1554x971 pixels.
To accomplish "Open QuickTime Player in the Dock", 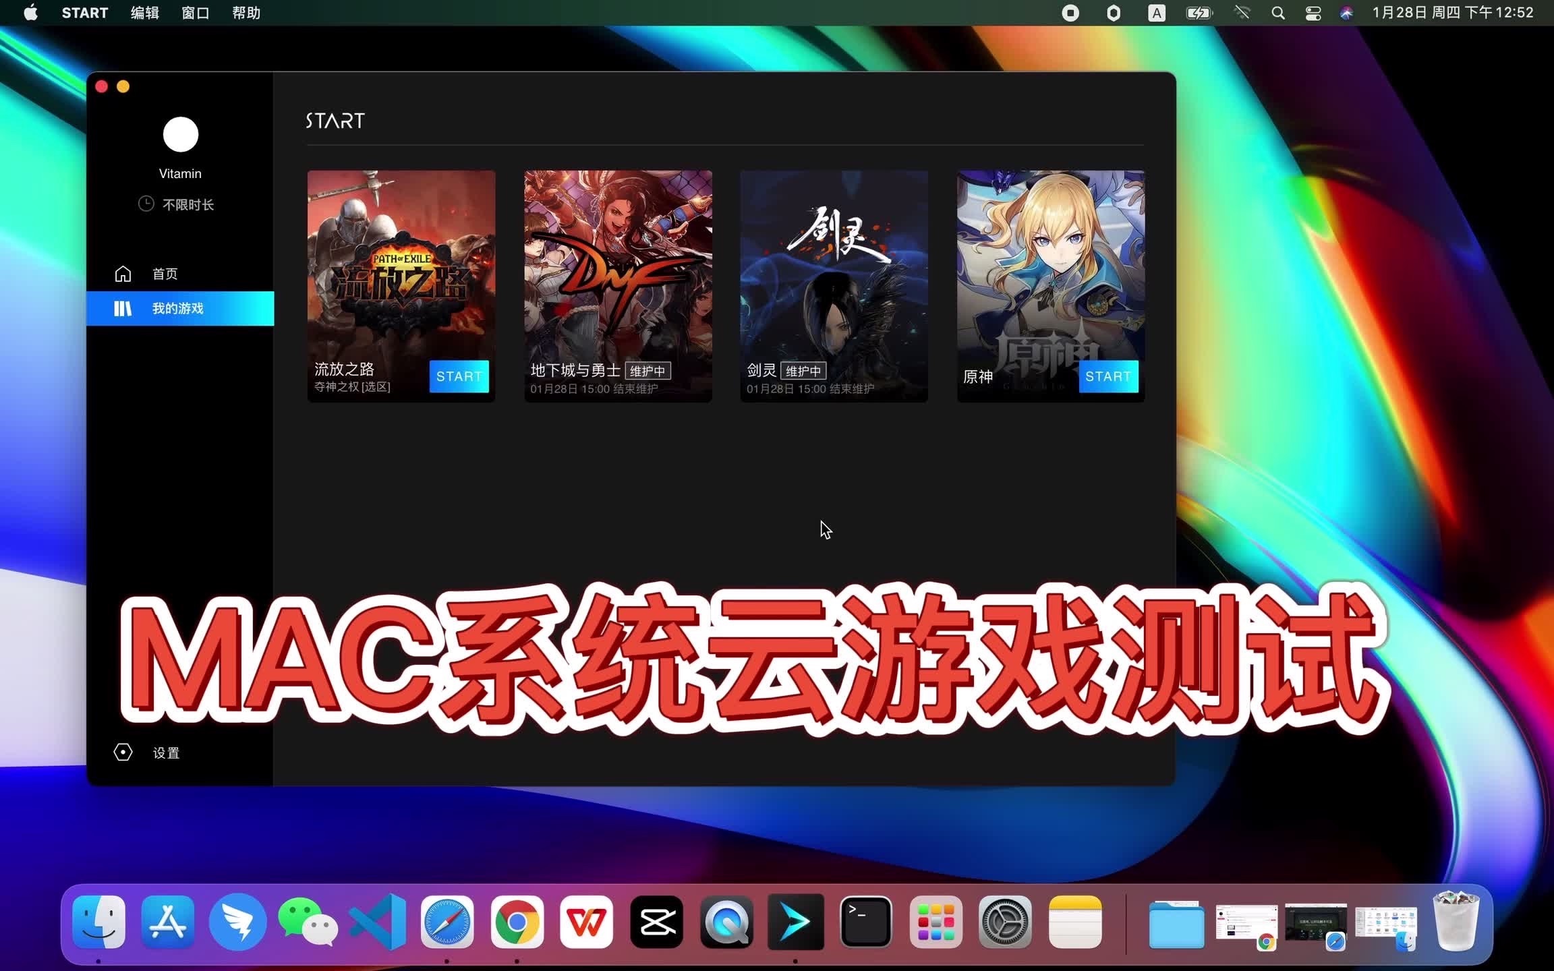I will point(726,922).
